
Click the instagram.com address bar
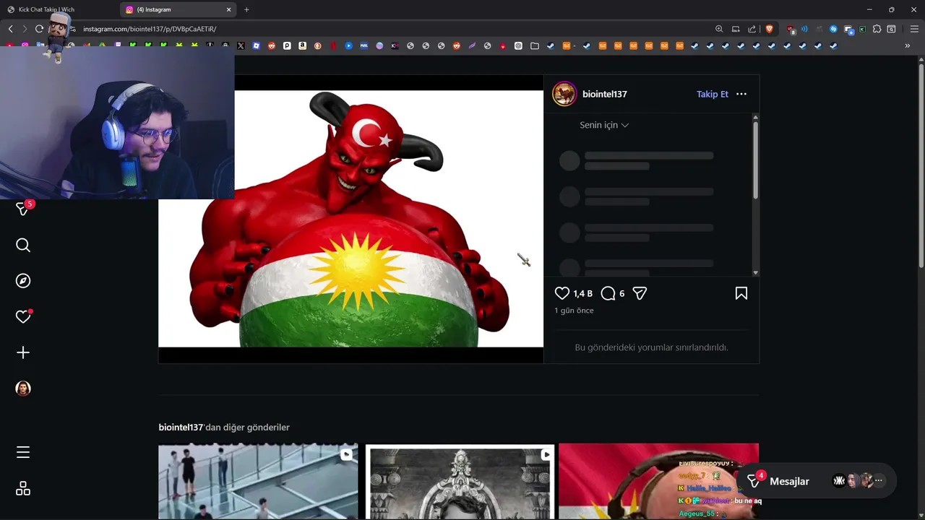pos(390,29)
